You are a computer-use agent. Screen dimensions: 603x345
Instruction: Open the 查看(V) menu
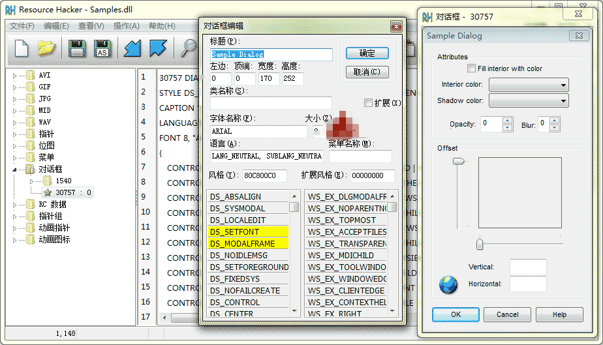pos(91,25)
